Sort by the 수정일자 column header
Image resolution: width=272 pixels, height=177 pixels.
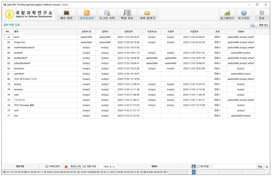point(194,32)
